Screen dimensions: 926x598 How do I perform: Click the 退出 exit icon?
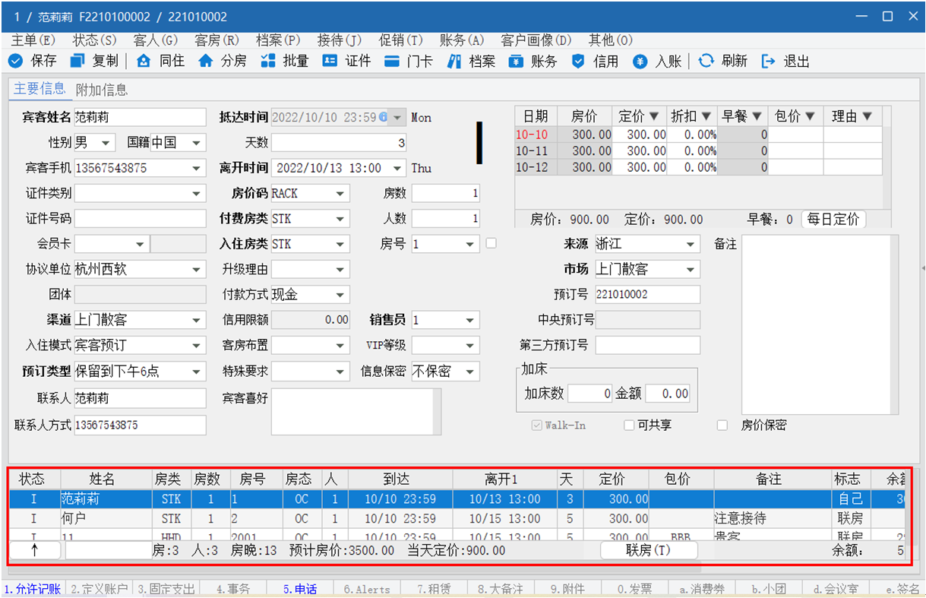768,62
